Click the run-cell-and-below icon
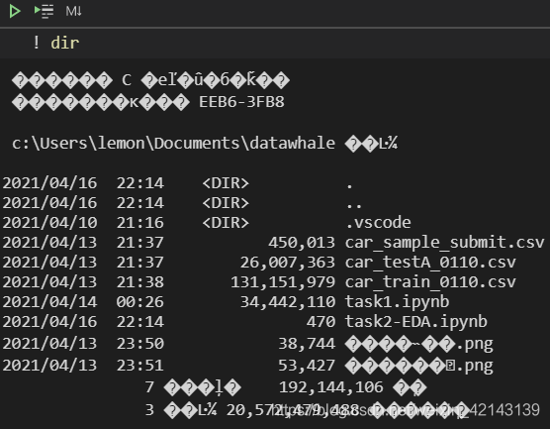 pyautogui.click(x=44, y=11)
